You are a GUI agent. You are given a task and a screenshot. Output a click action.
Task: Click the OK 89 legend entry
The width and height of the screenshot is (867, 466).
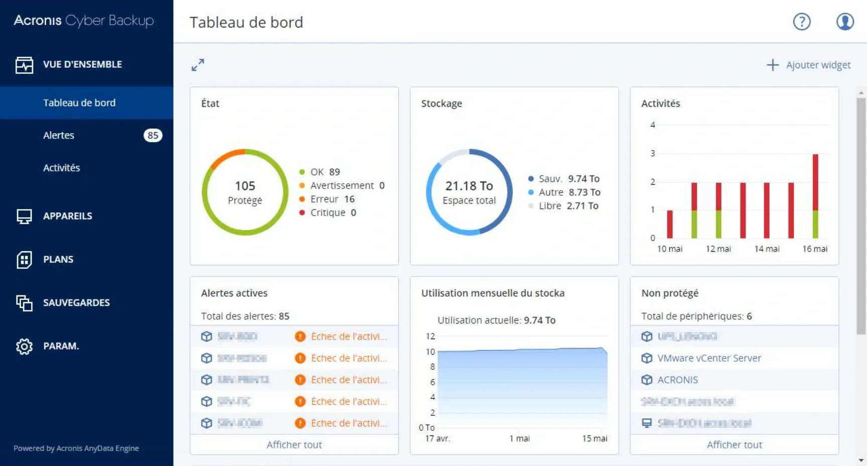point(320,172)
